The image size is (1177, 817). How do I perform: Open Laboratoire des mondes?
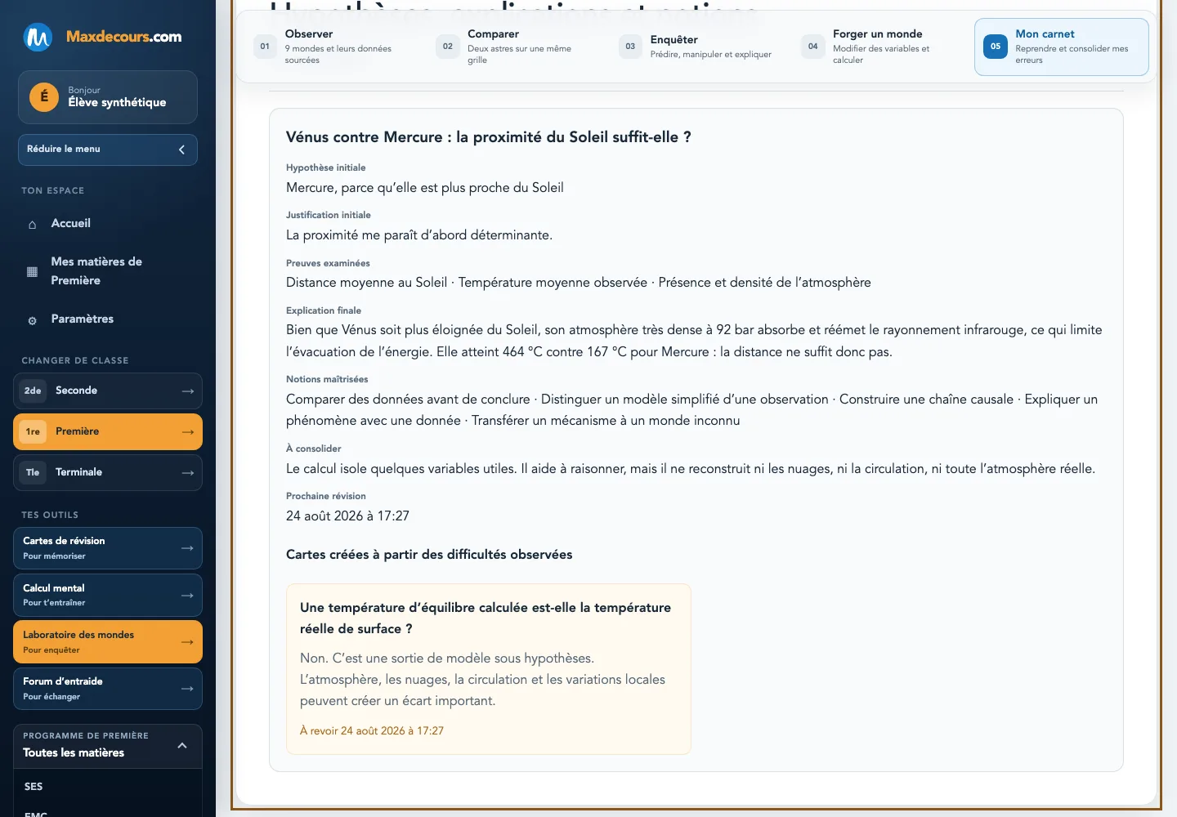108,642
